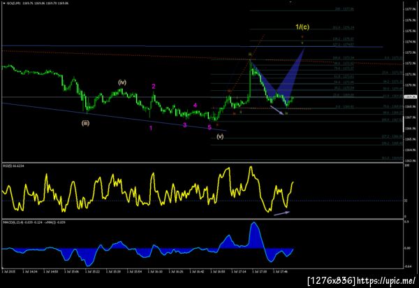The height and width of the screenshot is (288, 419).
Task: Click the magenta wave label 5
Action: [209, 127]
